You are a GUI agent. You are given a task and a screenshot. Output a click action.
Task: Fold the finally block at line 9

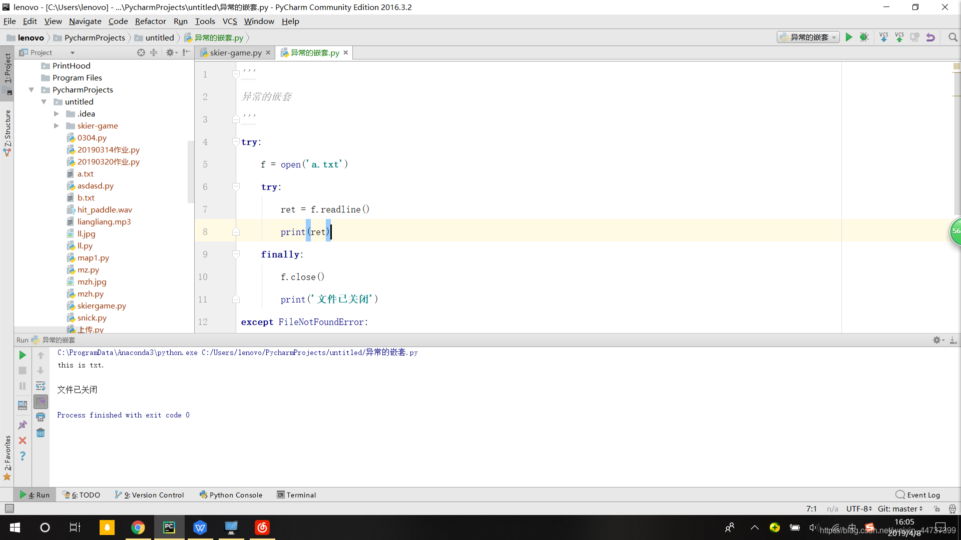pyautogui.click(x=236, y=254)
